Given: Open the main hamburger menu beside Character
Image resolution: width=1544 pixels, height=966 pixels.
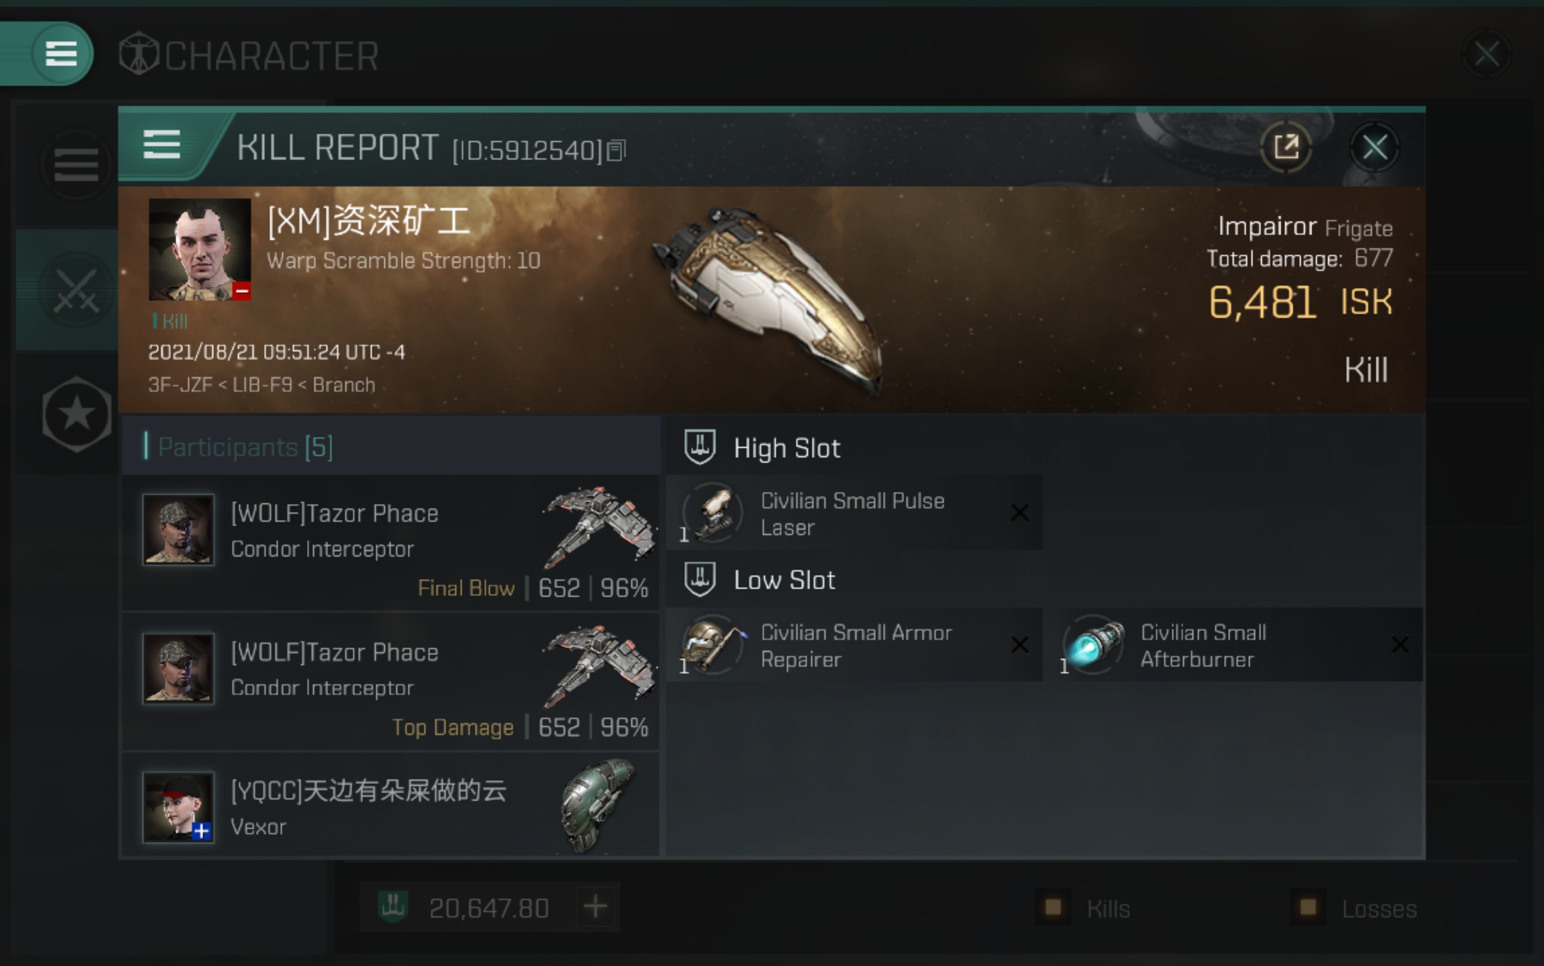Looking at the screenshot, I should 61,53.
